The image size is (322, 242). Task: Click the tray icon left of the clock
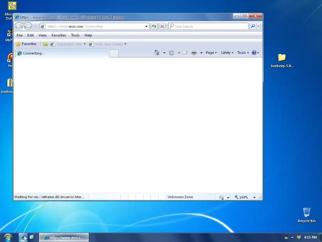[299, 238]
